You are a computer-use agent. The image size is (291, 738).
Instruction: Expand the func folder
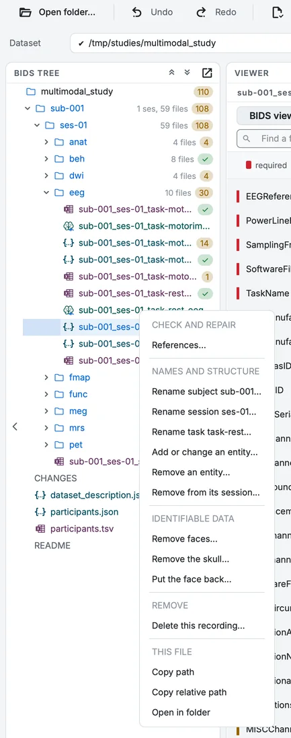(46, 394)
